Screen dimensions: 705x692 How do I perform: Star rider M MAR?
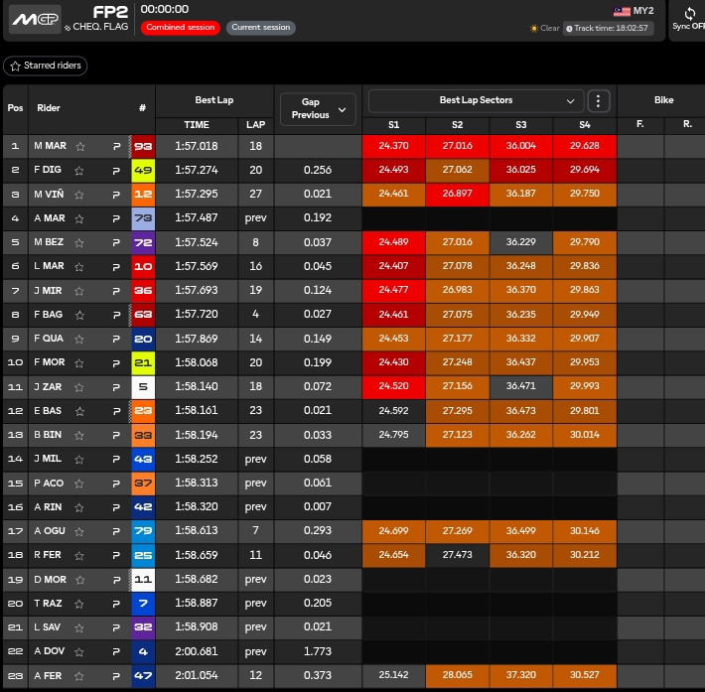tap(80, 146)
